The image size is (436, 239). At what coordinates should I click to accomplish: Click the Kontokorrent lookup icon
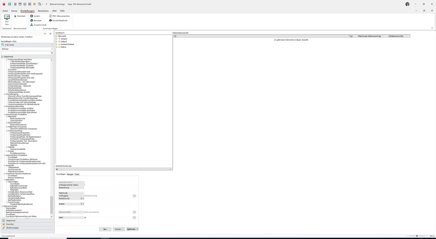(81, 198)
